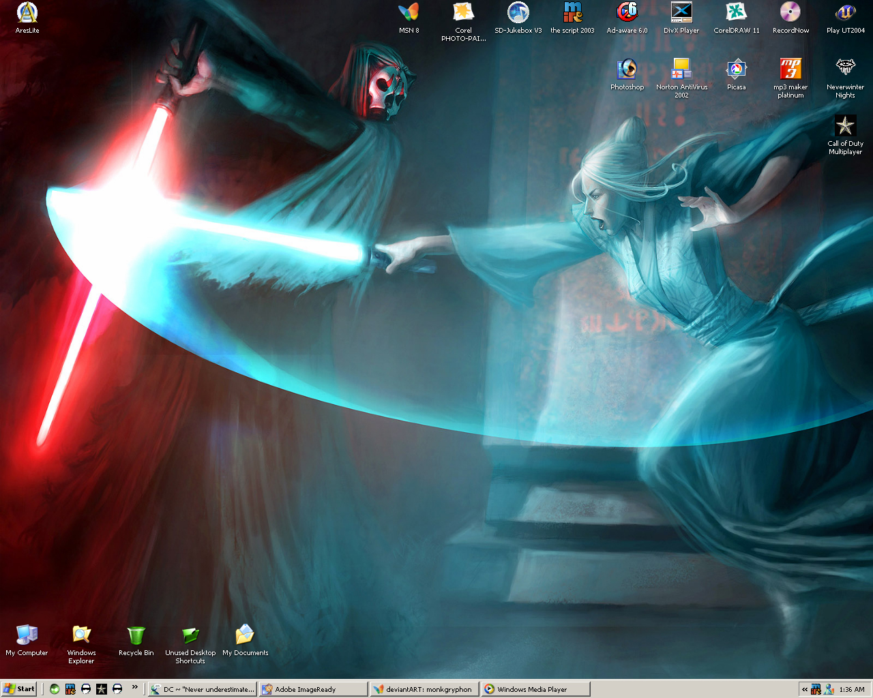Open the Recycle Bin
This screenshot has height=698, width=873.
[x=136, y=640]
